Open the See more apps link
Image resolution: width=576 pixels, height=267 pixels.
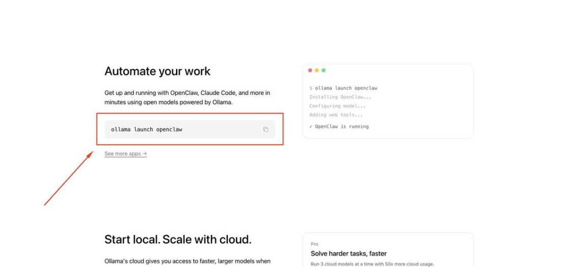[126, 154]
